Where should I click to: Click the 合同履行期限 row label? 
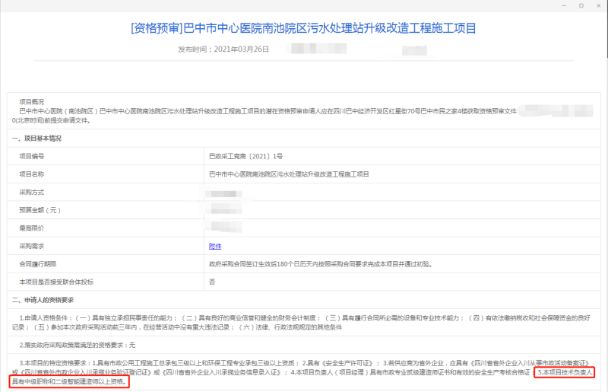point(35,263)
